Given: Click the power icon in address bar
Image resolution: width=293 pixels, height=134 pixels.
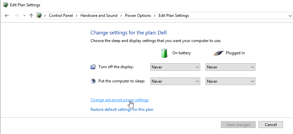Looking at the screenshot, I should coord(40,16).
